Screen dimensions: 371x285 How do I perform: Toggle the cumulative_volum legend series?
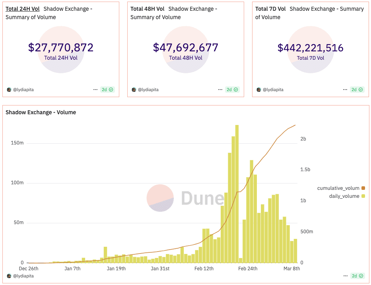coord(341,188)
